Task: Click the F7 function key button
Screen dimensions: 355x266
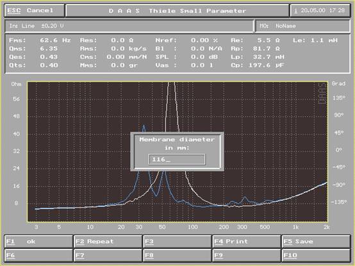Action: [x=108, y=256]
